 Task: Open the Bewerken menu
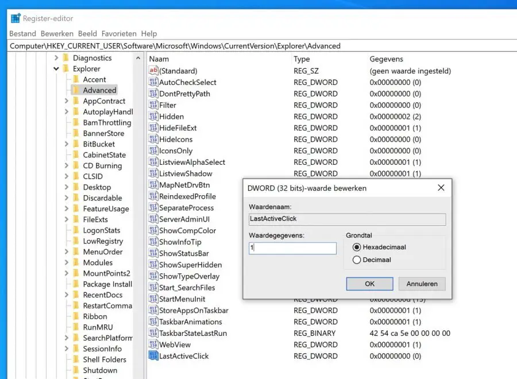(57, 34)
